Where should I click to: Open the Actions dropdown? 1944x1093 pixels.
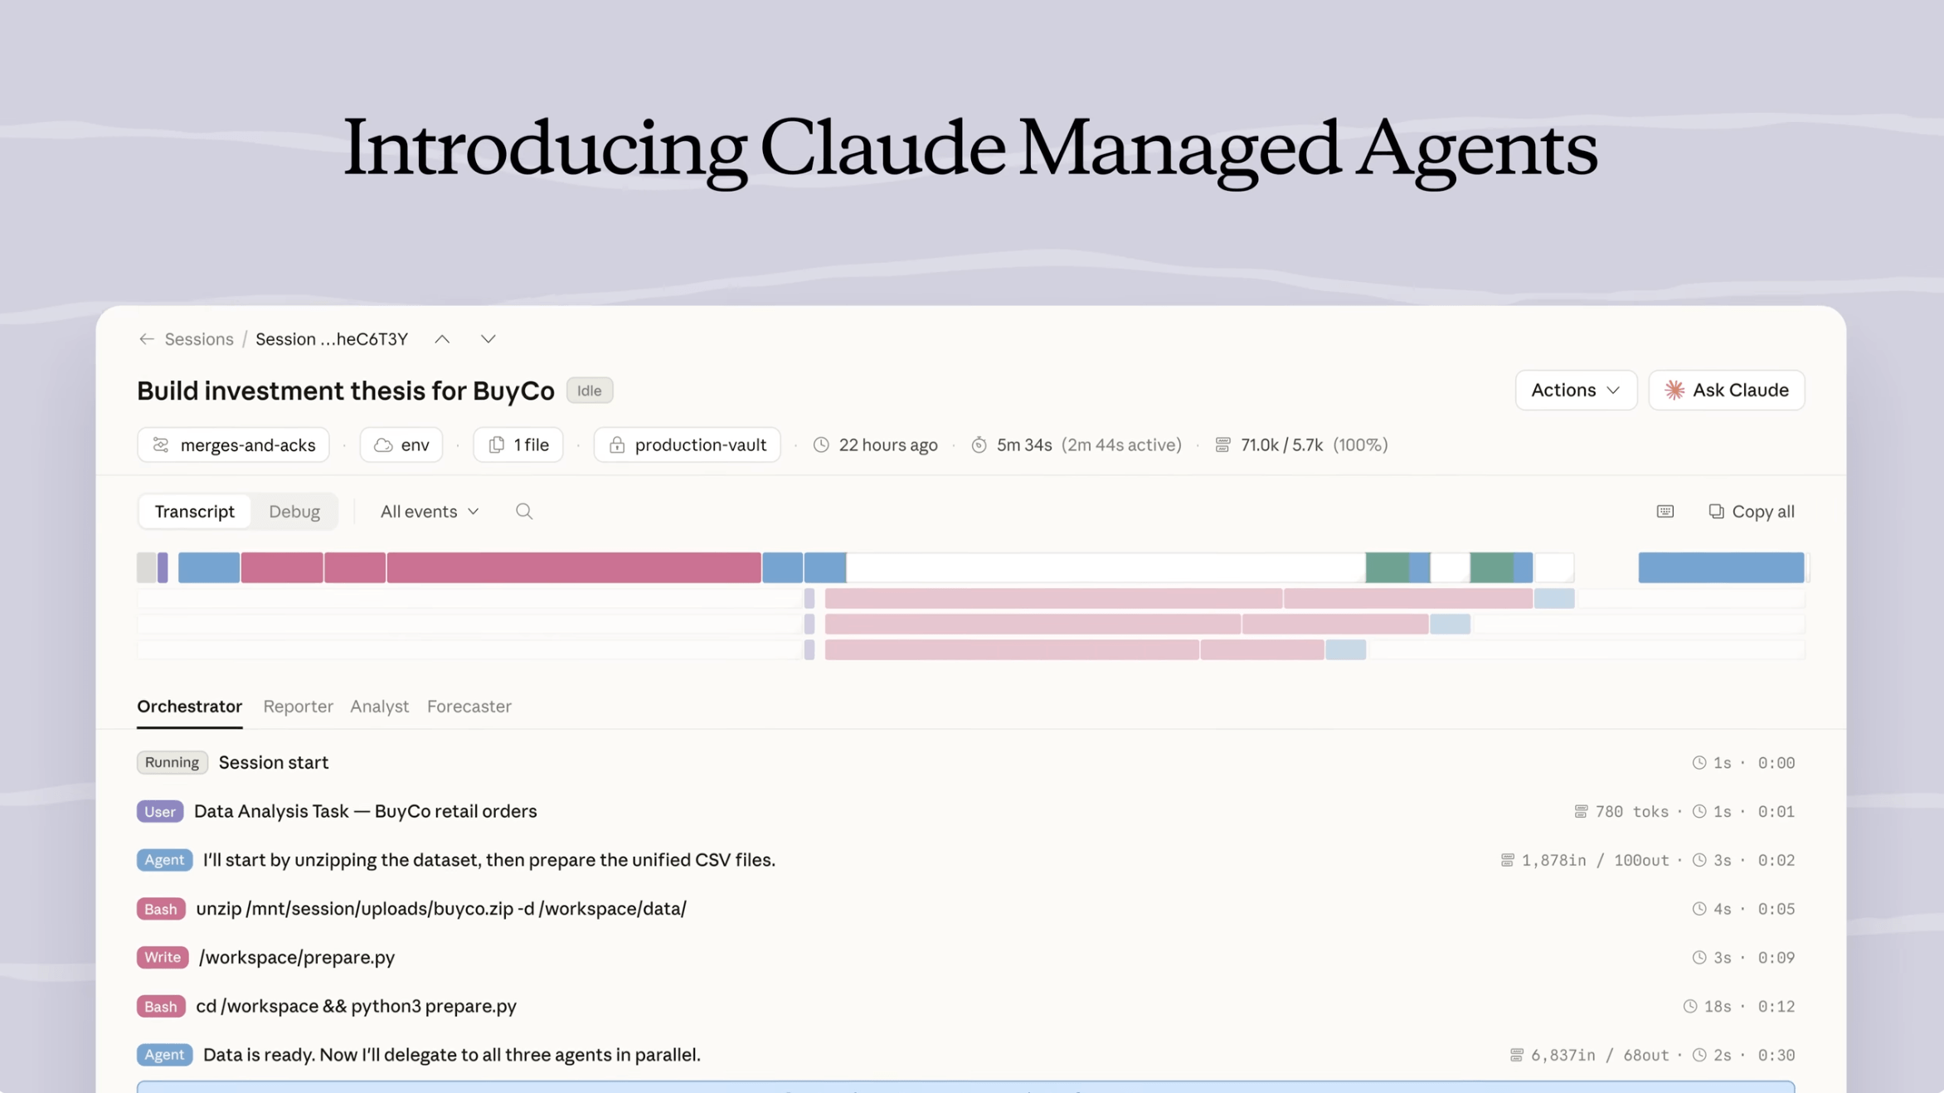(x=1576, y=390)
